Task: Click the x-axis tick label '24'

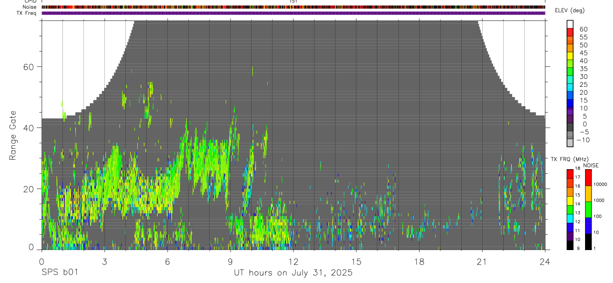Action: [545, 262]
